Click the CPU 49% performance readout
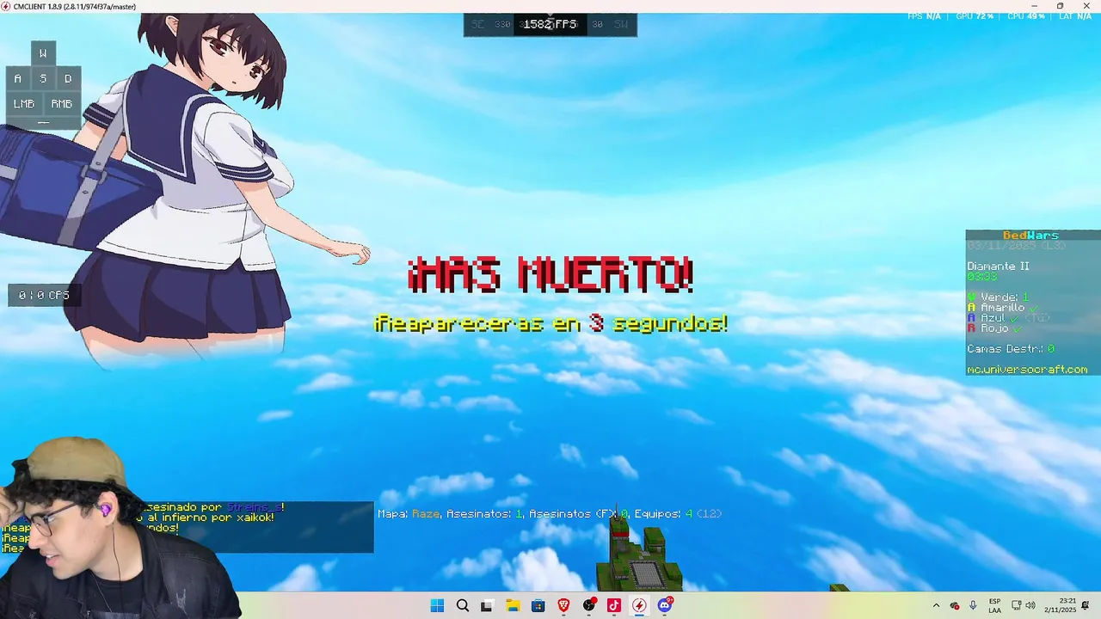 [x=1026, y=16]
